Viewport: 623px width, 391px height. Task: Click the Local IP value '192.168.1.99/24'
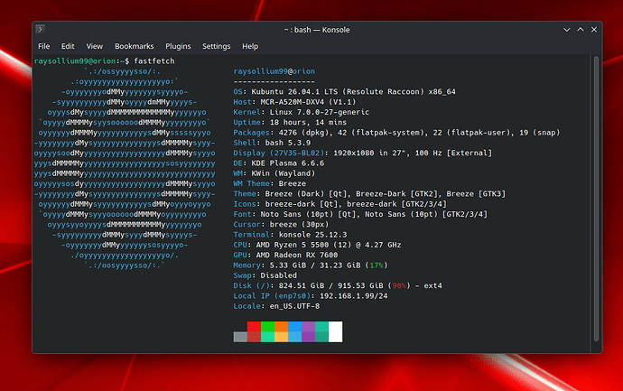[354, 296]
